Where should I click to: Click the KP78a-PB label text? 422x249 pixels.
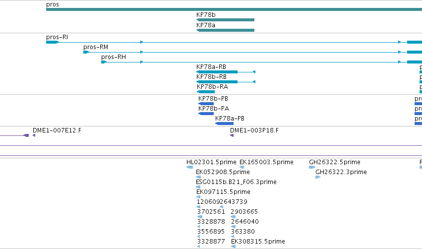coord(230,119)
